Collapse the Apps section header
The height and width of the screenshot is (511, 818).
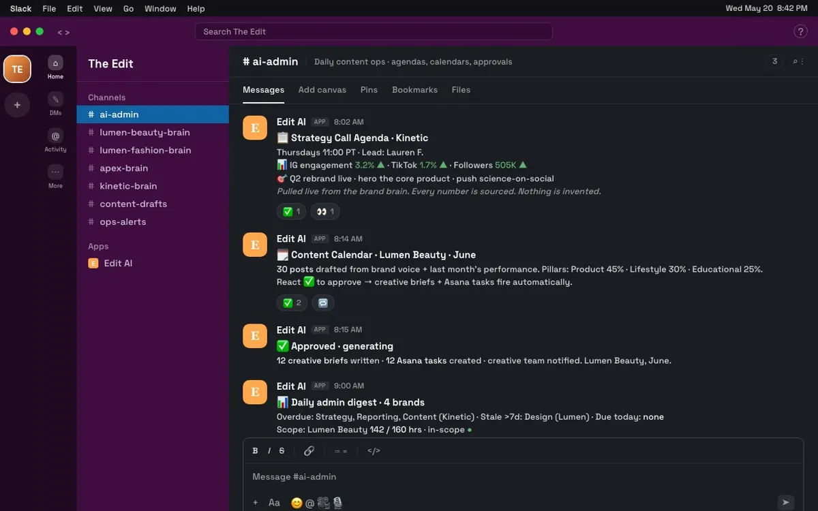[98, 247]
